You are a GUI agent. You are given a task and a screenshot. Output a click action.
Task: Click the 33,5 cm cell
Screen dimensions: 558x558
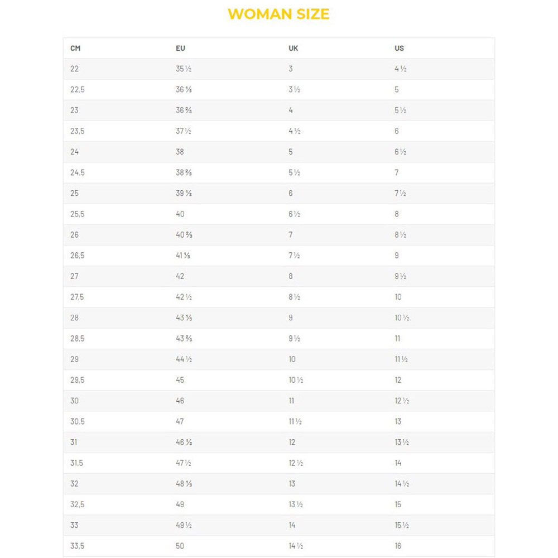coord(77,546)
